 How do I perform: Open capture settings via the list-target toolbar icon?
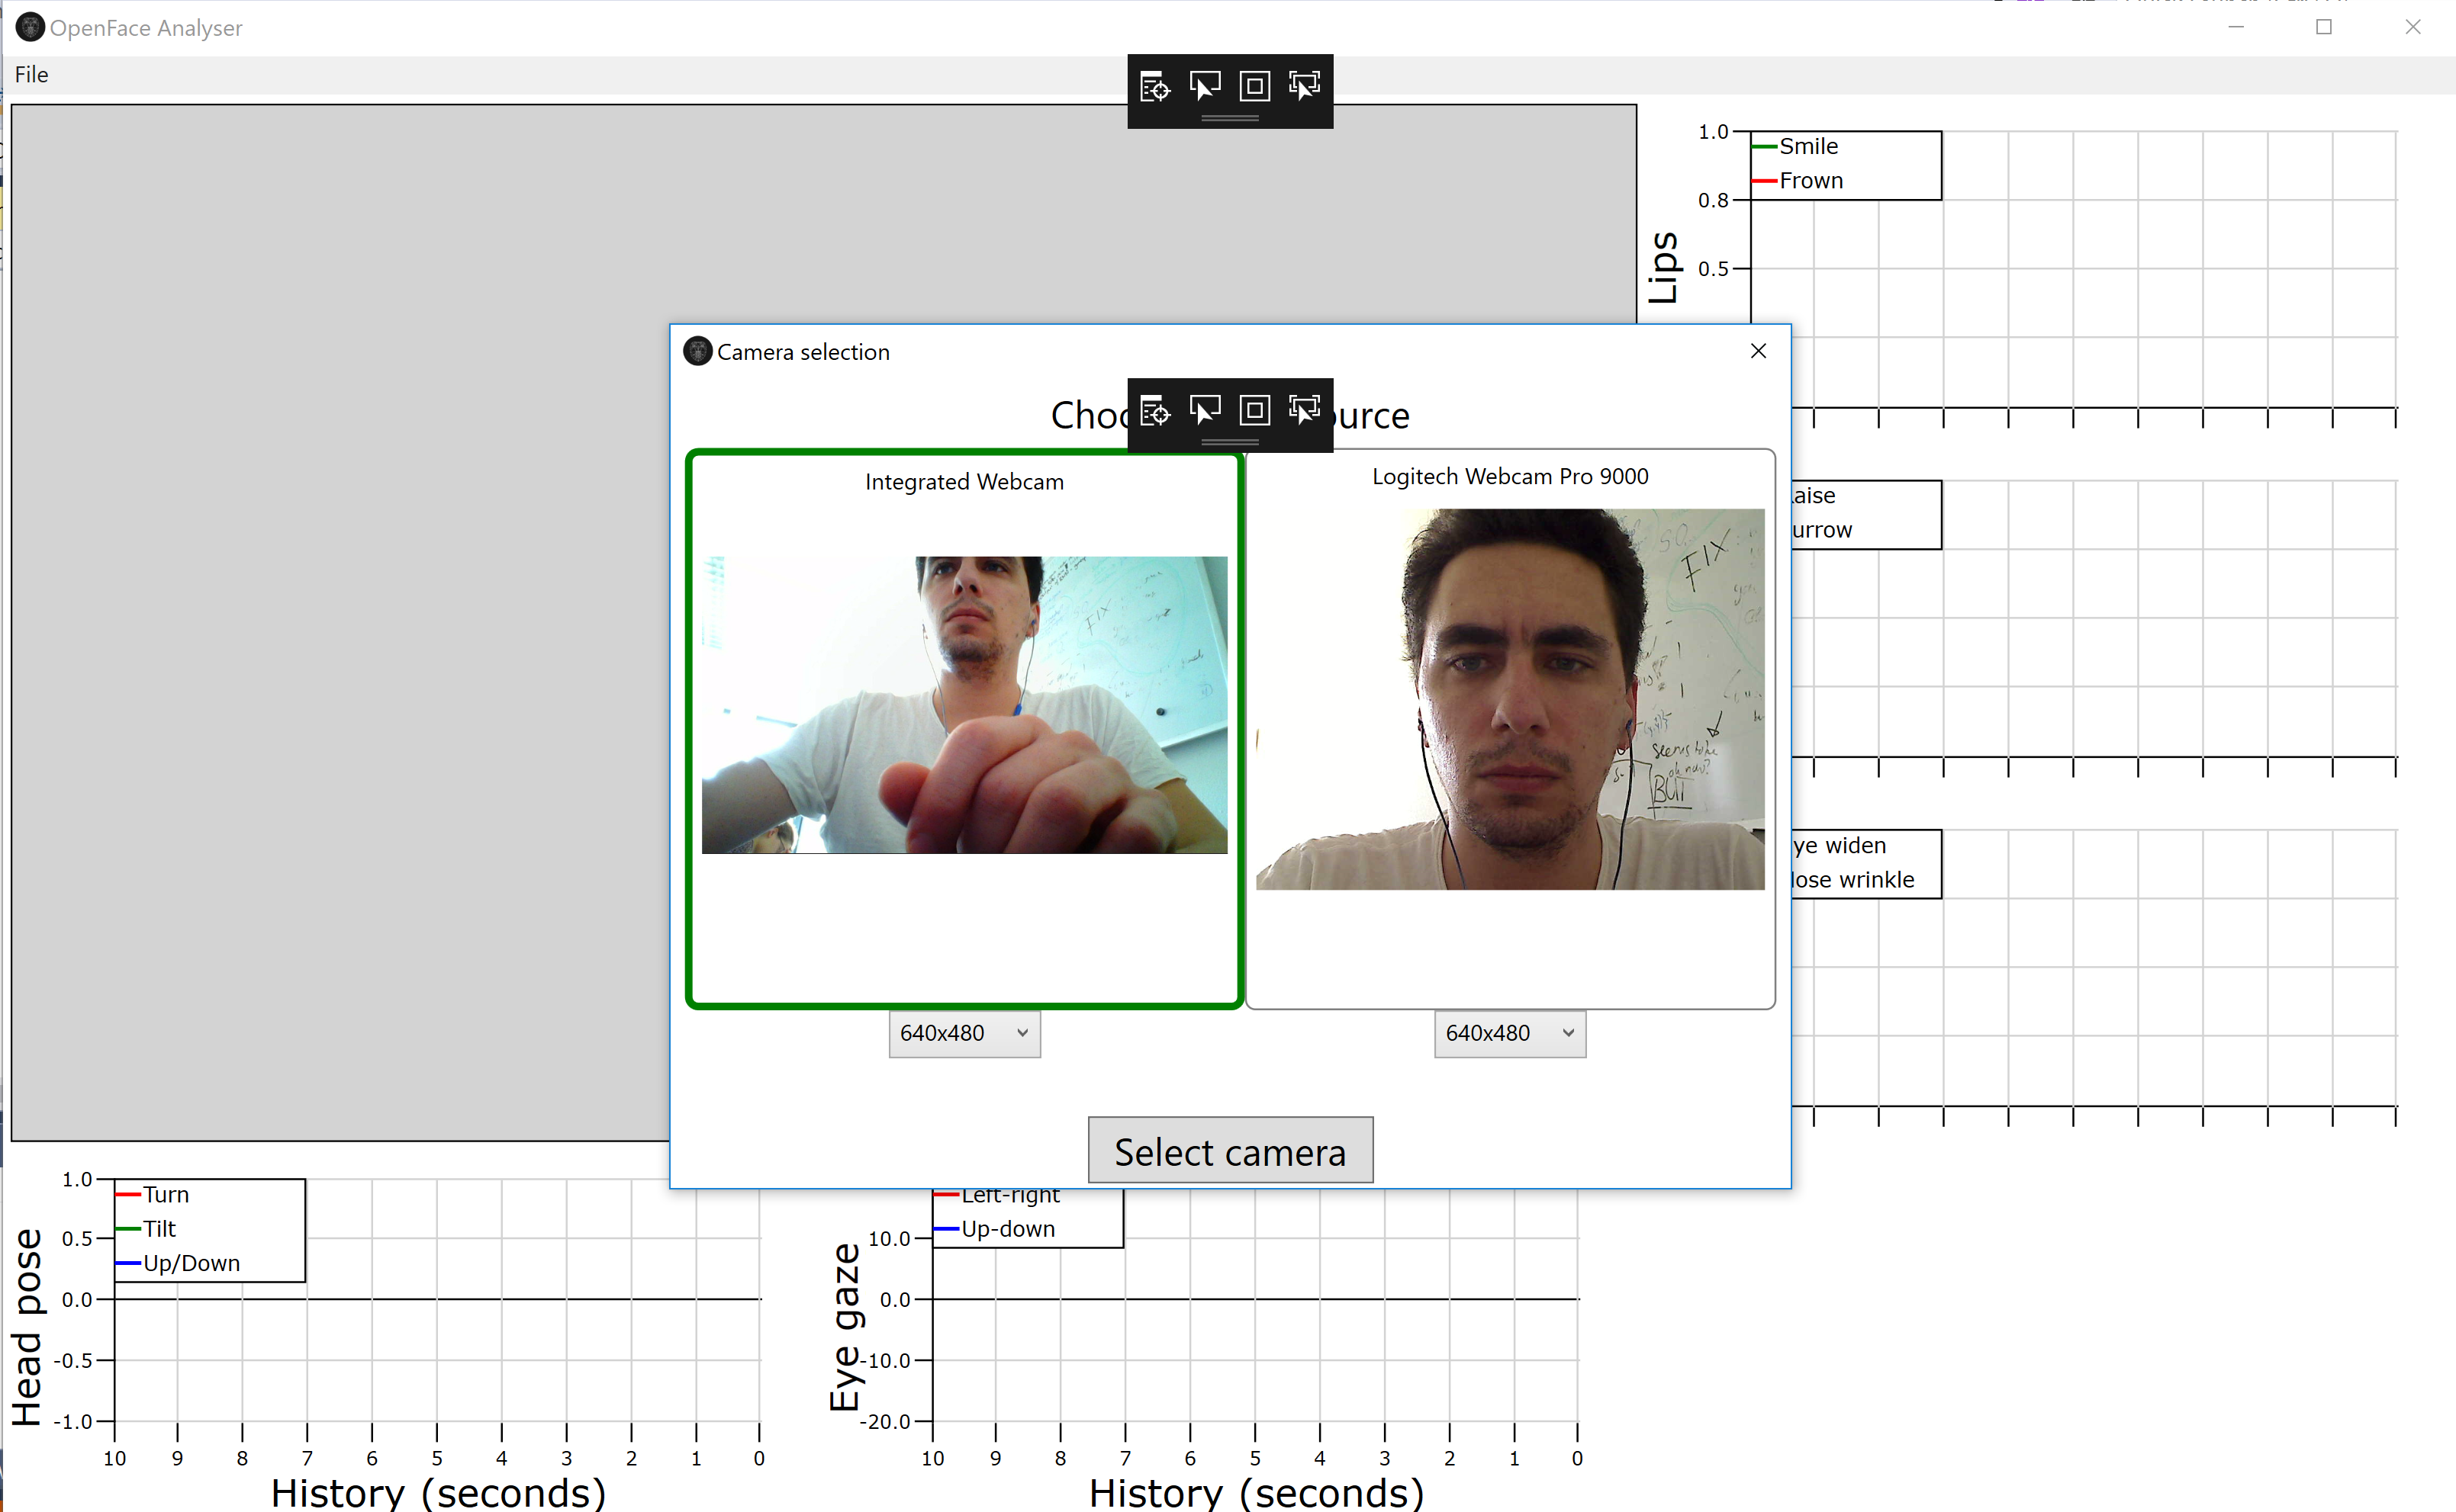point(1154,87)
